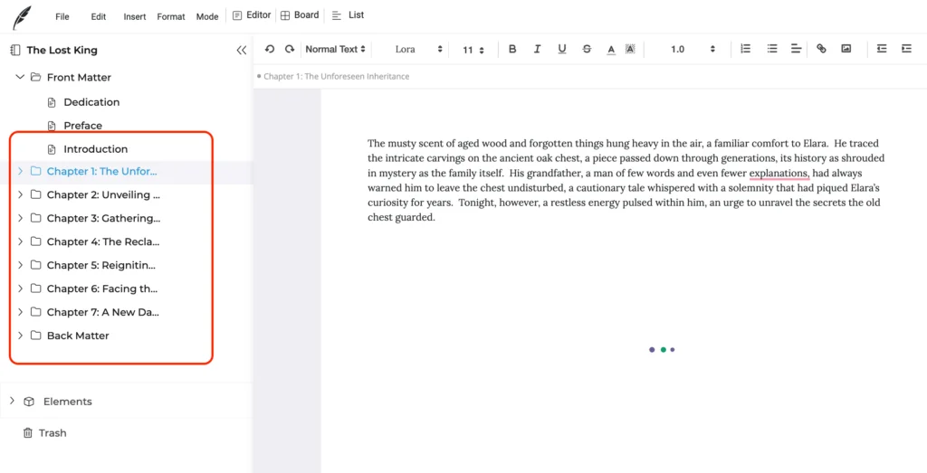Expand Chapter 1: The Unfor... folder
Screen dimensions: 927x473
(20, 171)
